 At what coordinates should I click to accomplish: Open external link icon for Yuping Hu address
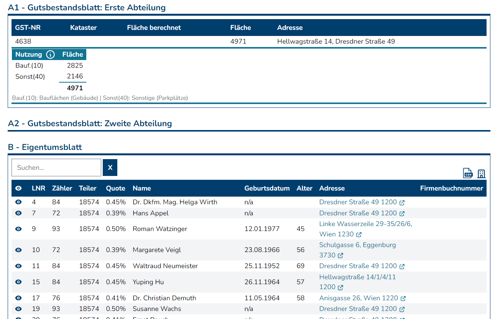340,287
